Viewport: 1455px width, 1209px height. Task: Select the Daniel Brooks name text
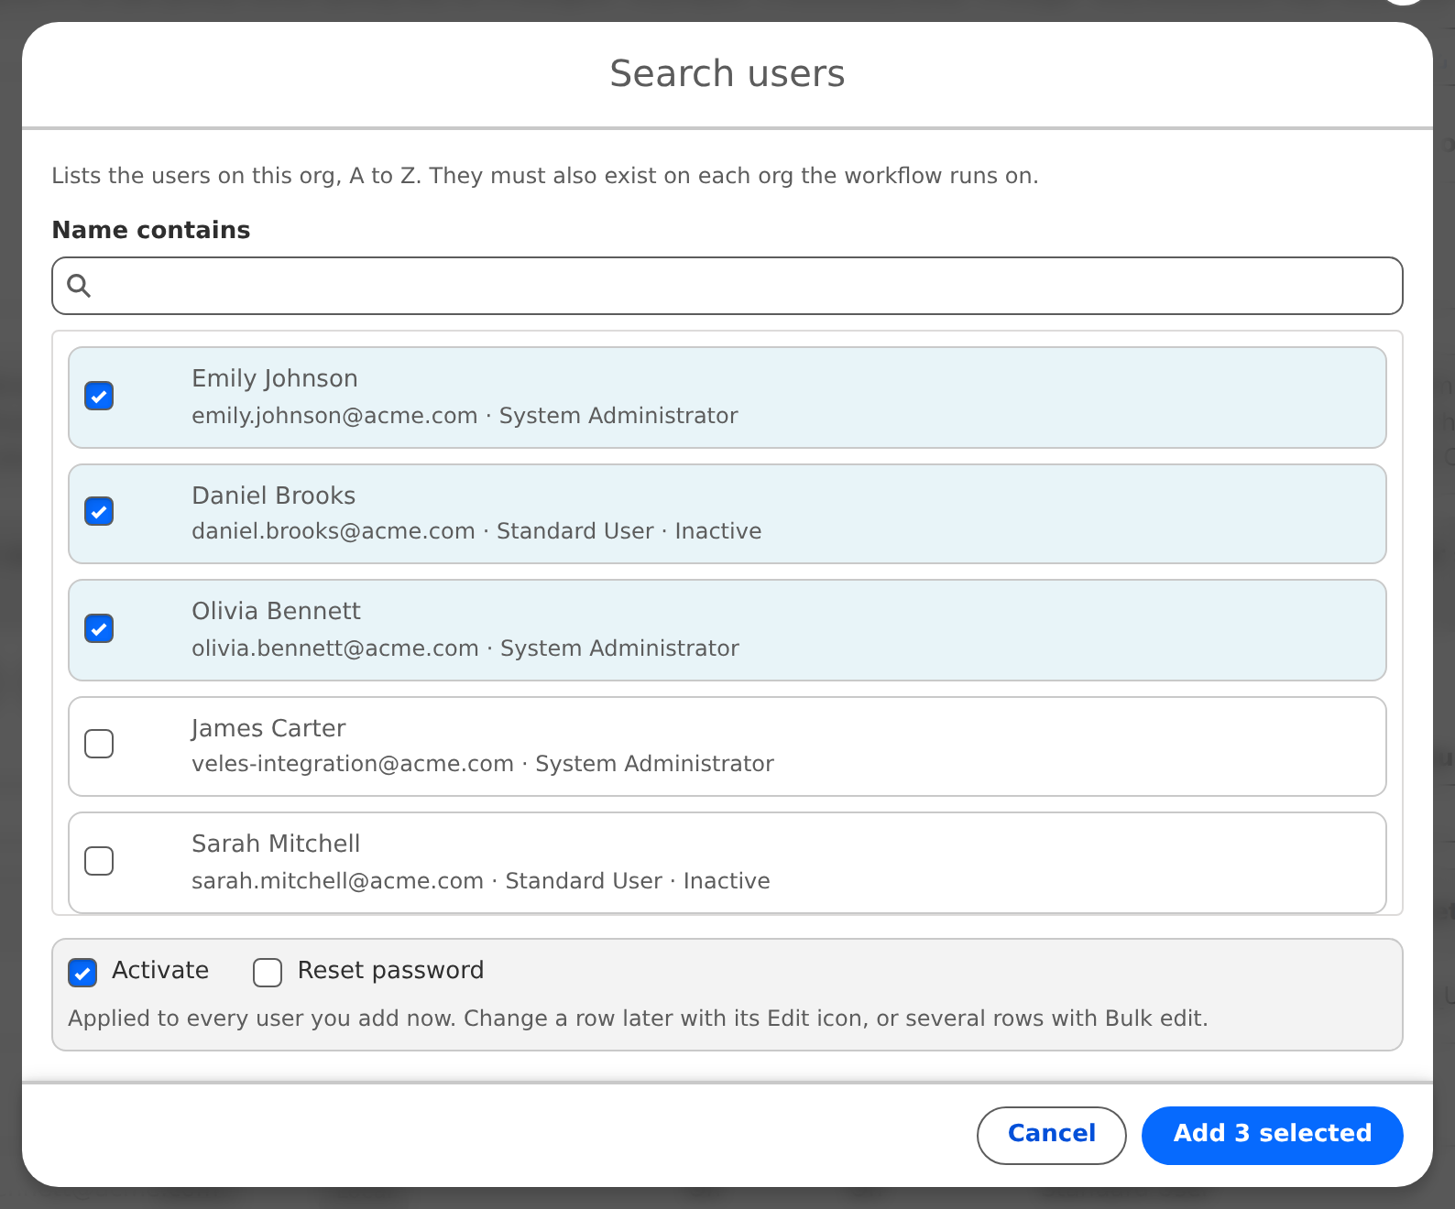click(274, 496)
